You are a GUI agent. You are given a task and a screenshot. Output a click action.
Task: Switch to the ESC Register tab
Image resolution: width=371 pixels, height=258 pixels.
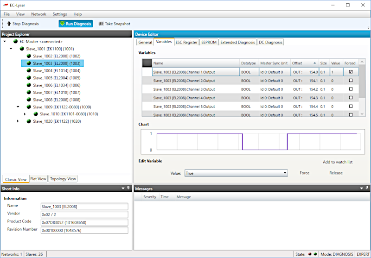point(186,42)
